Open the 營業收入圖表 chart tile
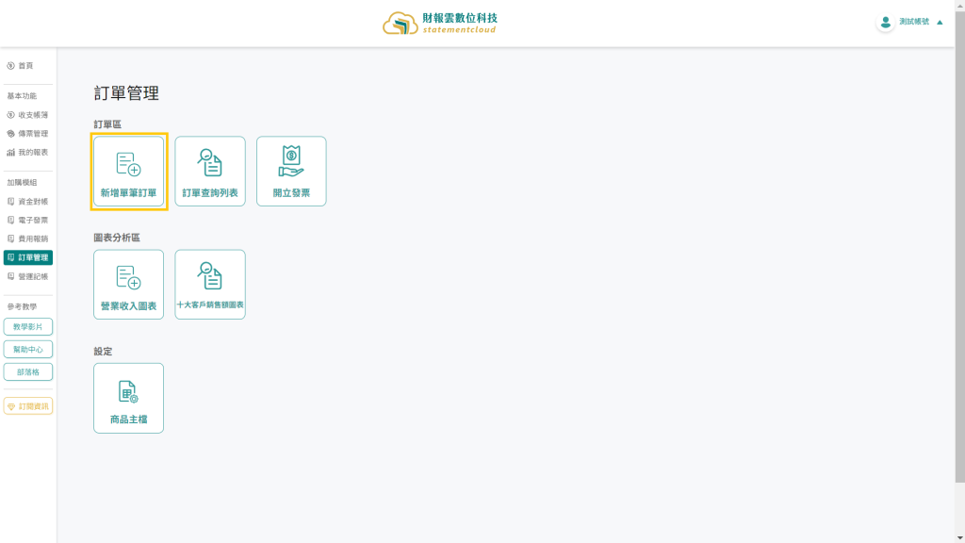The image size is (965, 543). pyautogui.click(x=128, y=285)
